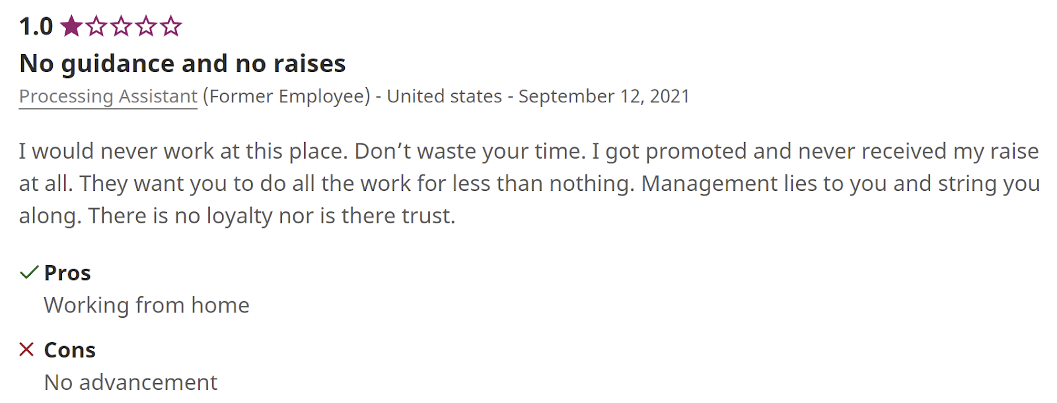The image size is (1057, 403).
Task: Click the United states location text
Action: pos(445,96)
